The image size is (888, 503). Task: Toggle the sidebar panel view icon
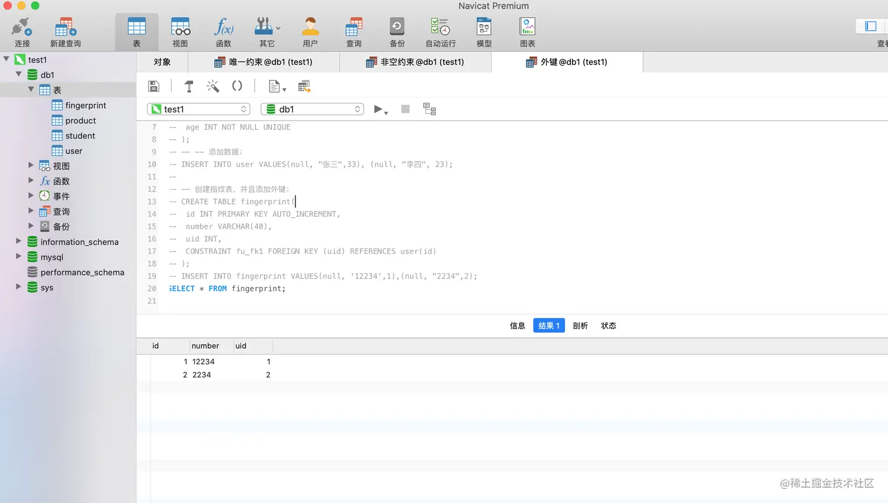coord(871,26)
